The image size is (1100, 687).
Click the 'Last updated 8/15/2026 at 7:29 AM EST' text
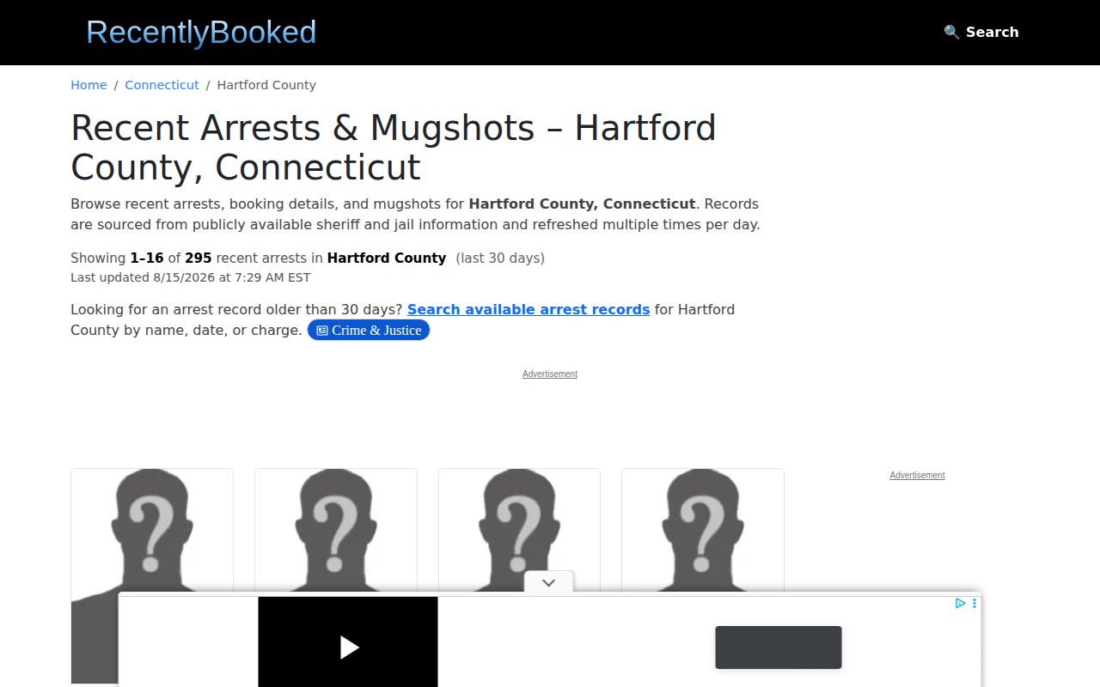pos(191,277)
